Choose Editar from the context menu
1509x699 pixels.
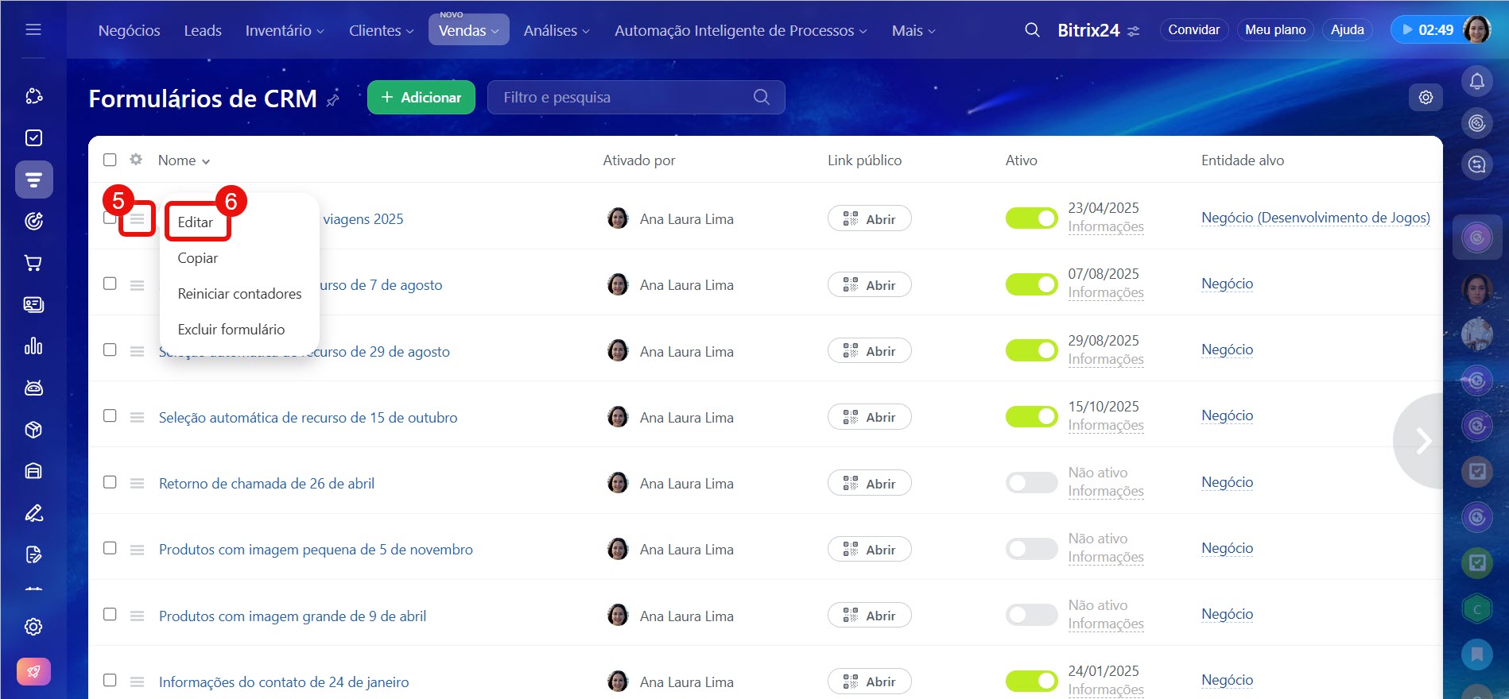point(196,222)
